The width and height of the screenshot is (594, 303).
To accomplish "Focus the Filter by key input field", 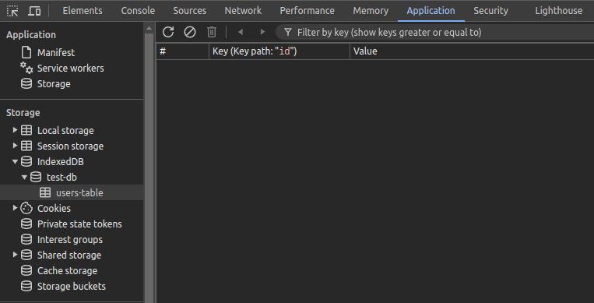I will pyautogui.click(x=436, y=32).
